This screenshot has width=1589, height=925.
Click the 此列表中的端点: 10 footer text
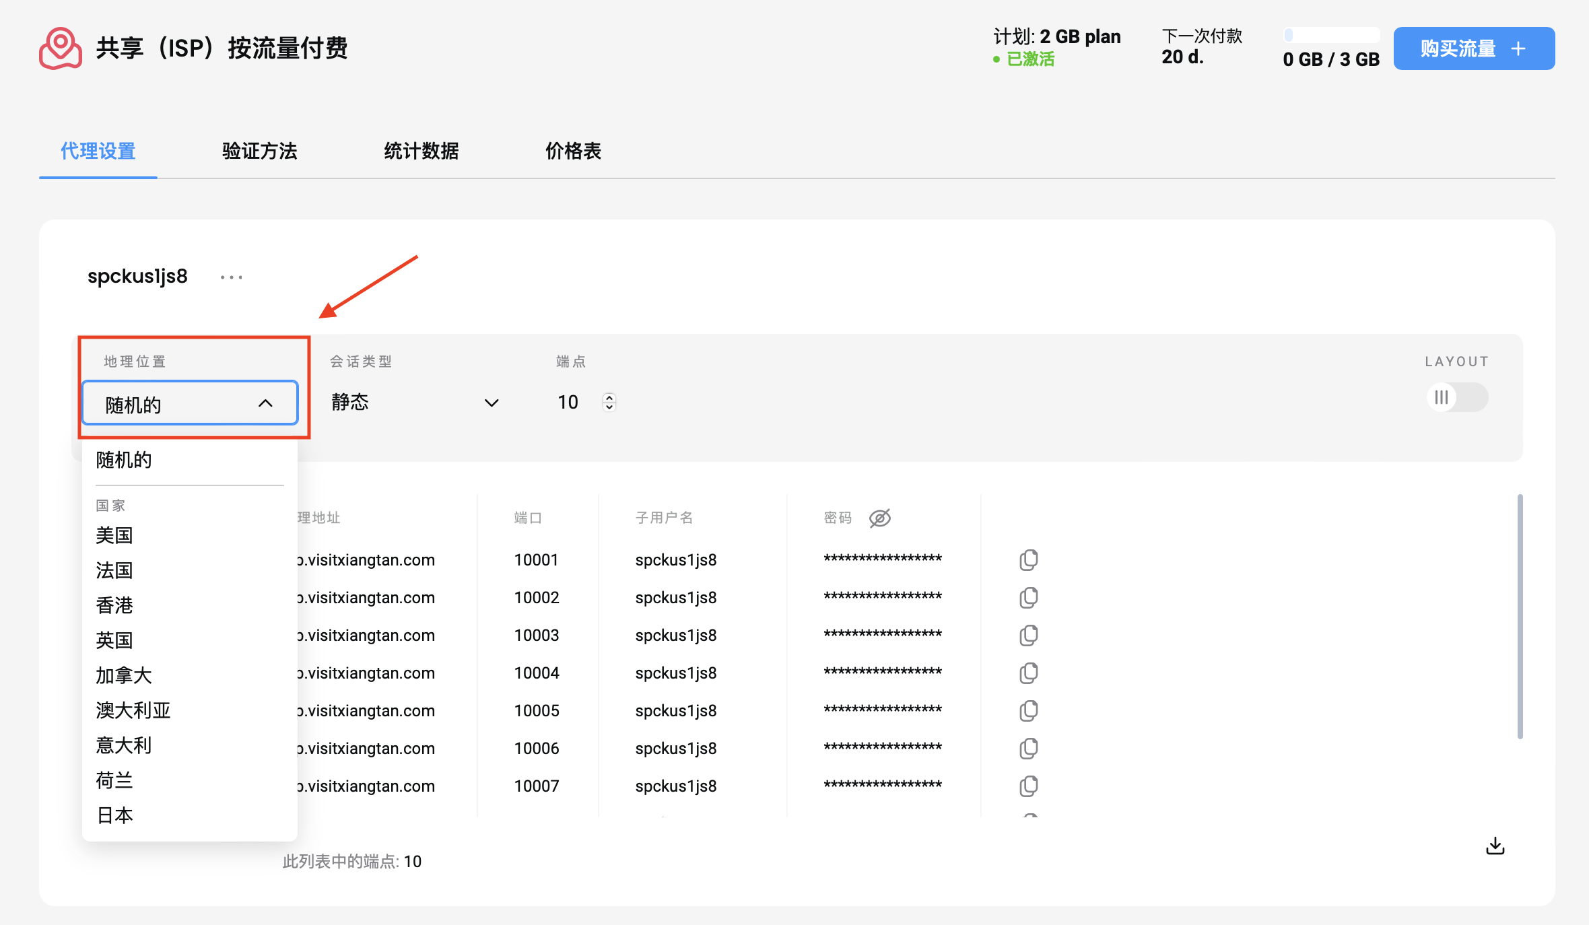pyautogui.click(x=351, y=862)
